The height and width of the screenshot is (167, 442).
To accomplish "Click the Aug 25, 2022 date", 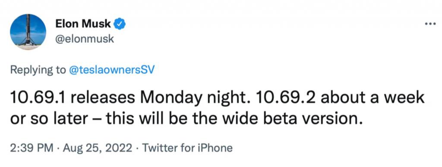I will 97,148.
